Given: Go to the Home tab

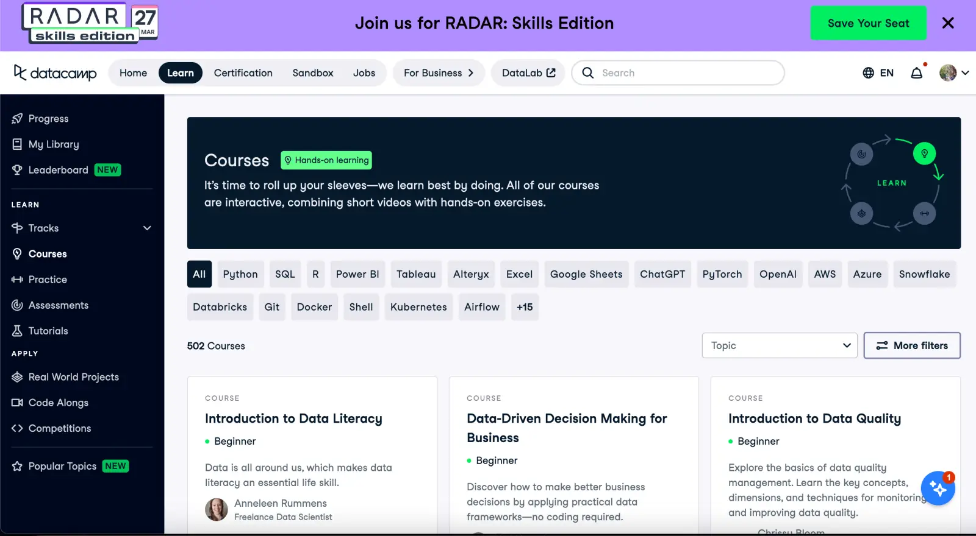Looking at the screenshot, I should coord(133,73).
